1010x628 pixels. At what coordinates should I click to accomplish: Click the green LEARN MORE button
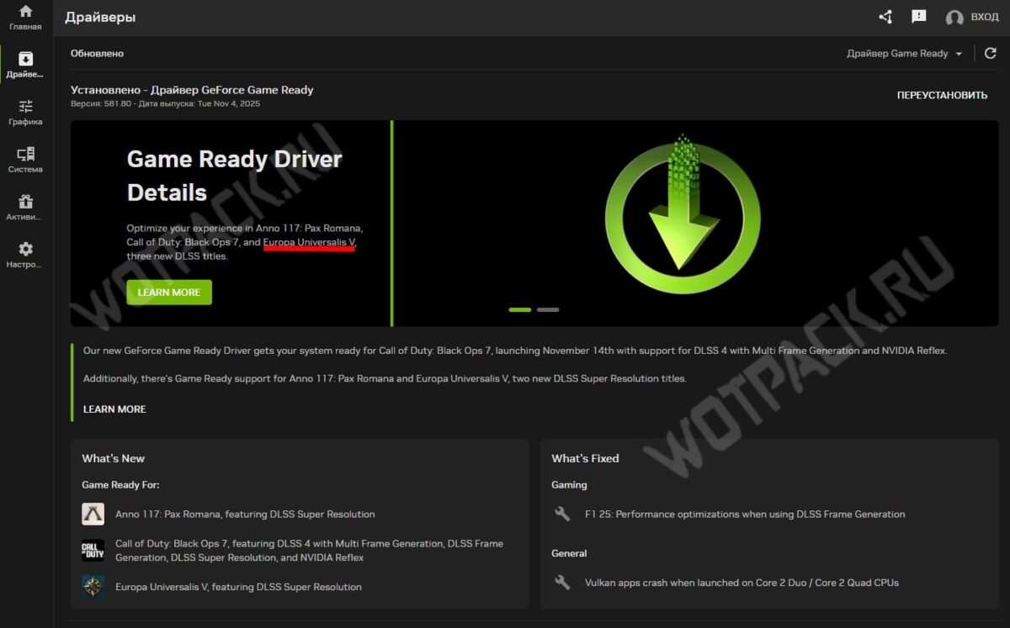click(x=169, y=293)
